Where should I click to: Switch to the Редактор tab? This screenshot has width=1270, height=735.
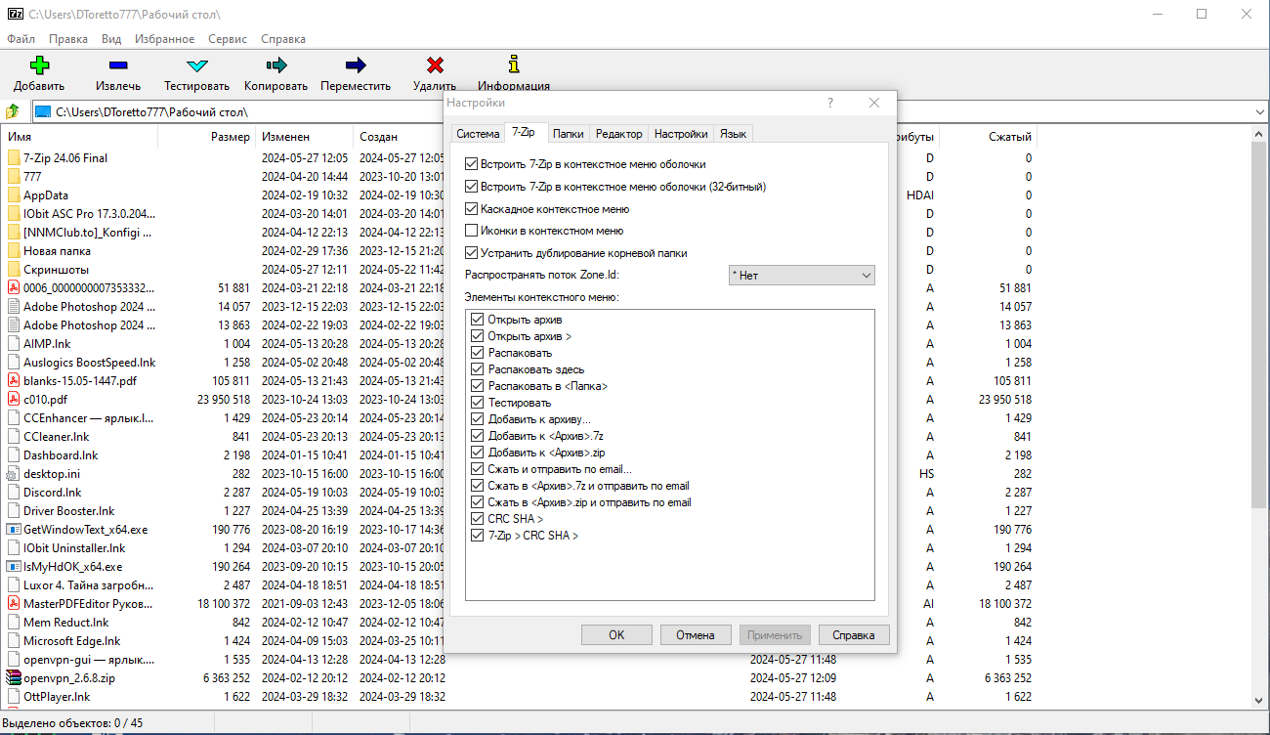click(619, 134)
